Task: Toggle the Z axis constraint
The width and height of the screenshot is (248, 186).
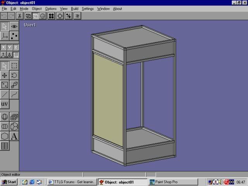Action: pos(15,47)
